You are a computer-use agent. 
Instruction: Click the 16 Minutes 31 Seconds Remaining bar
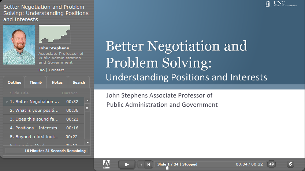[47, 151]
